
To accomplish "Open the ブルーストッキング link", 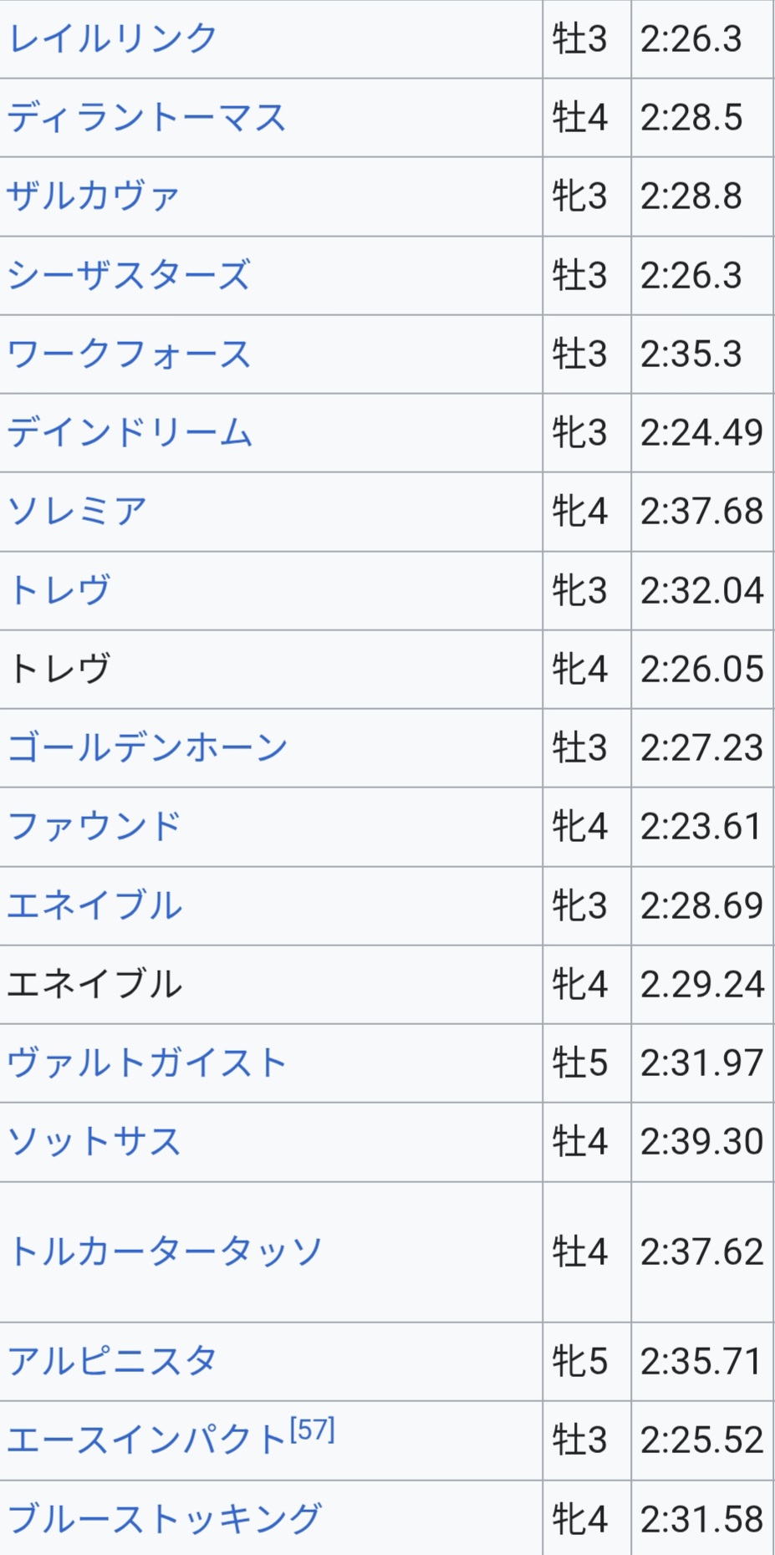I will (x=164, y=1519).
